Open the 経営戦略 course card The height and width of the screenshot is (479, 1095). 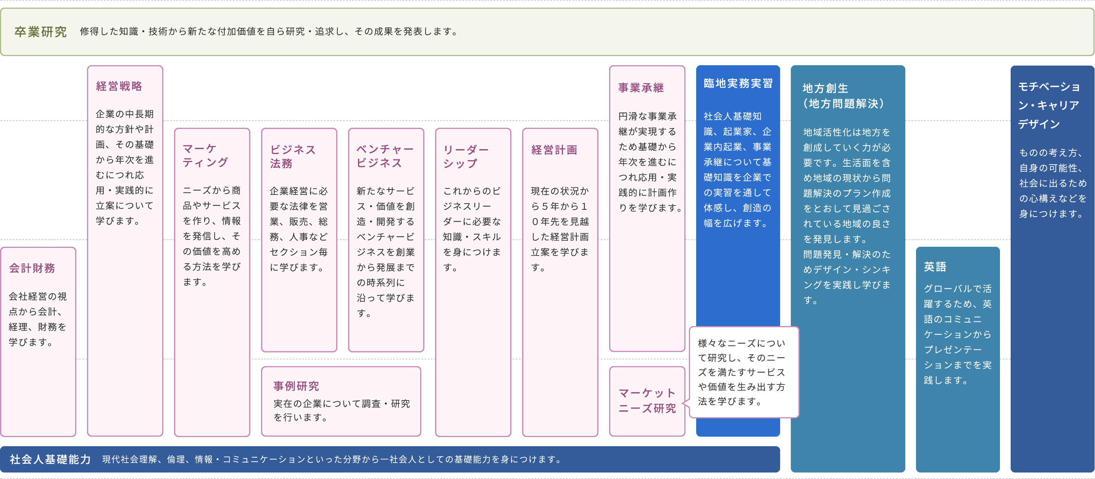pyautogui.click(x=125, y=251)
